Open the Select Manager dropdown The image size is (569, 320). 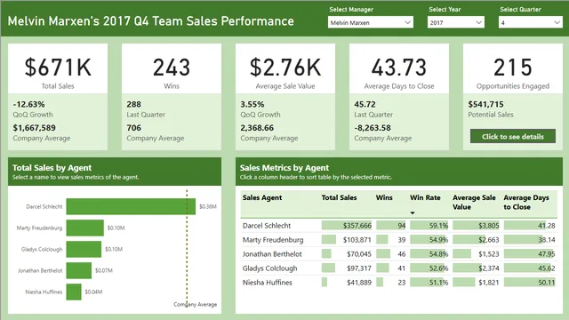370,22
